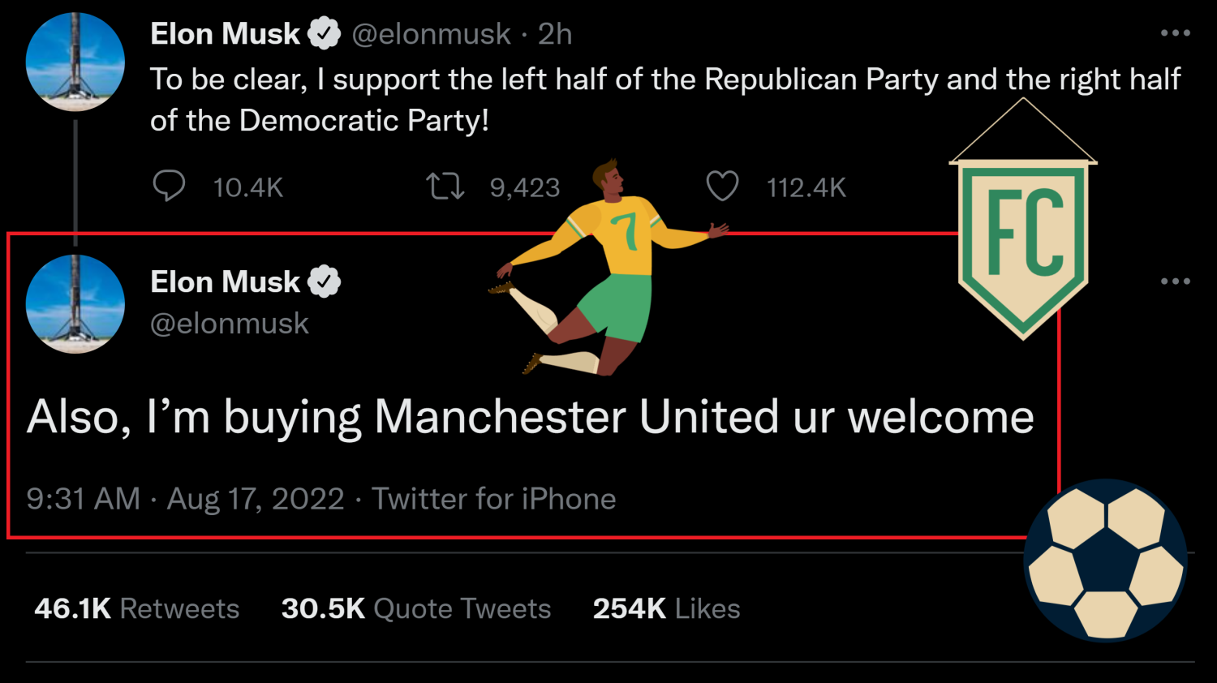
Task: Click the soccer ball sticker
Action: [x=1105, y=560]
